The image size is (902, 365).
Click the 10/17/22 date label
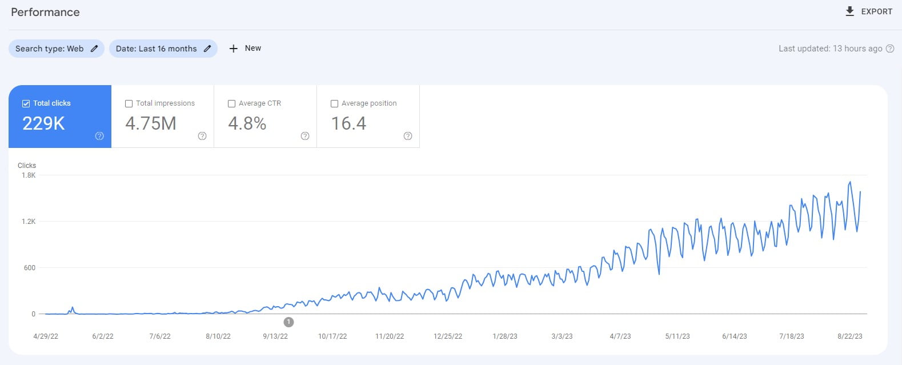(x=332, y=336)
